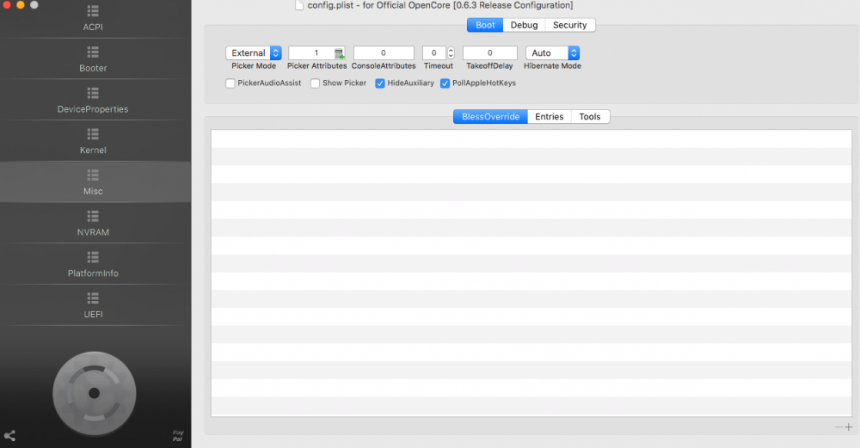This screenshot has height=448, width=860.
Task: Remove selected entry with minus button
Action: [x=838, y=427]
